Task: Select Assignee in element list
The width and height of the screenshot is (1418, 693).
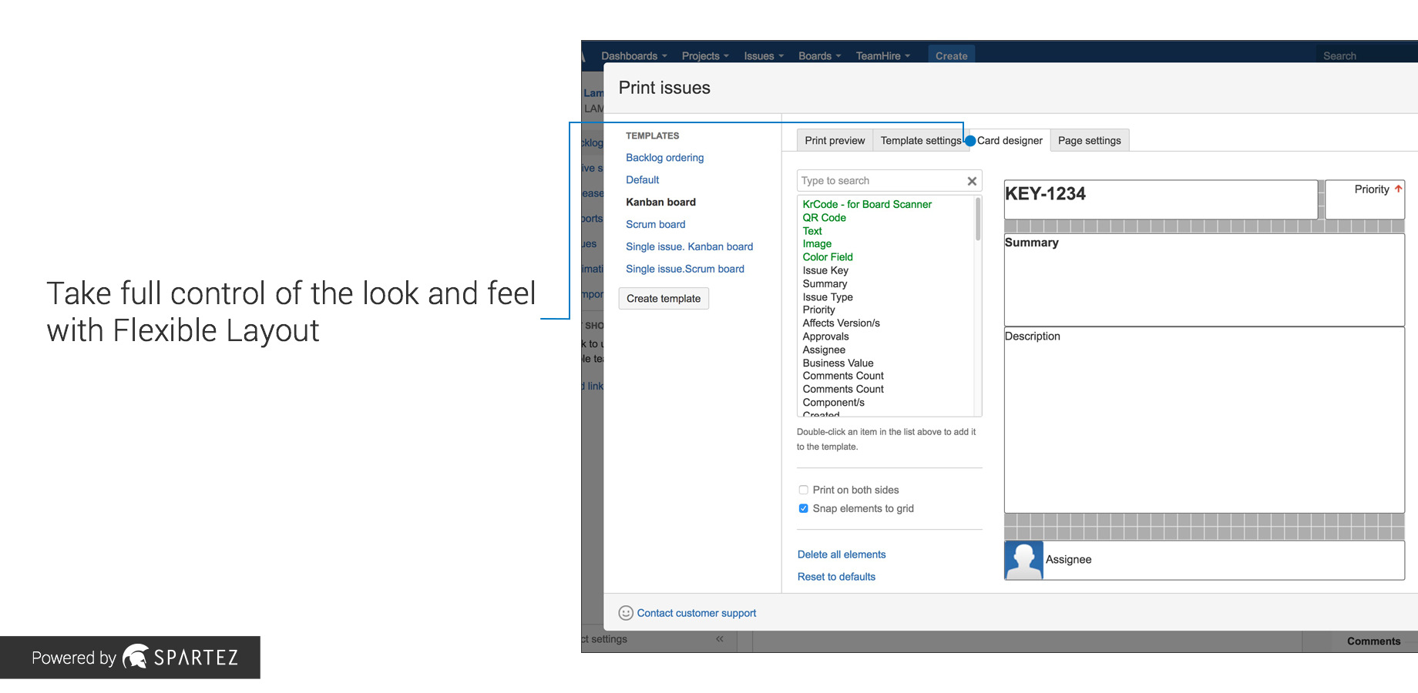Action: click(824, 350)
